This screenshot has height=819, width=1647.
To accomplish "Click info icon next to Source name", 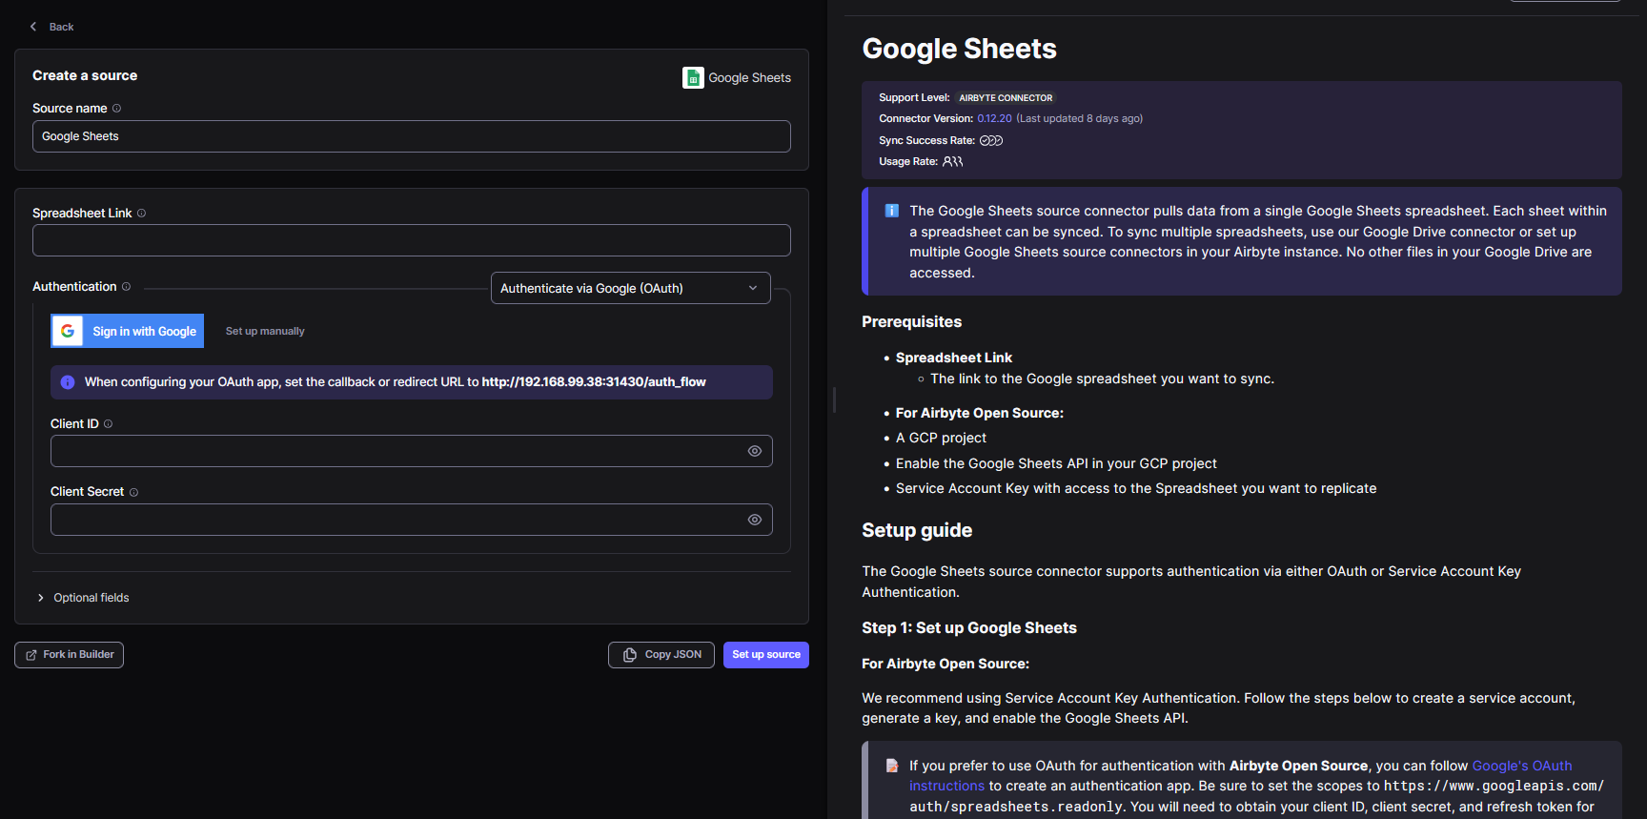I will click(x=117, y=109).
